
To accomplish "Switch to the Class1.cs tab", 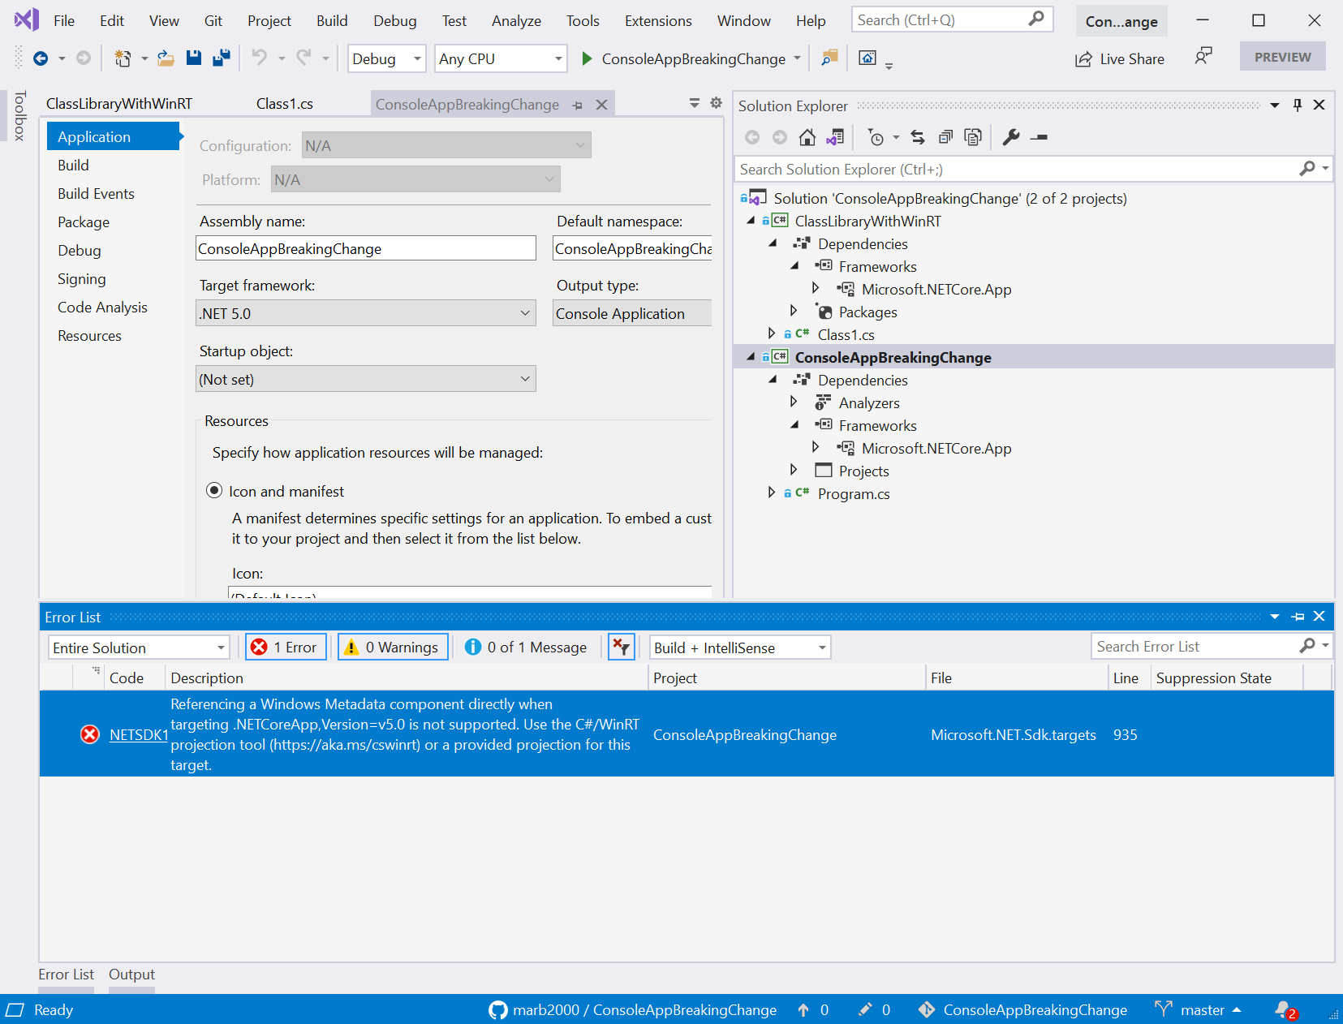I will tap(284, 103).
